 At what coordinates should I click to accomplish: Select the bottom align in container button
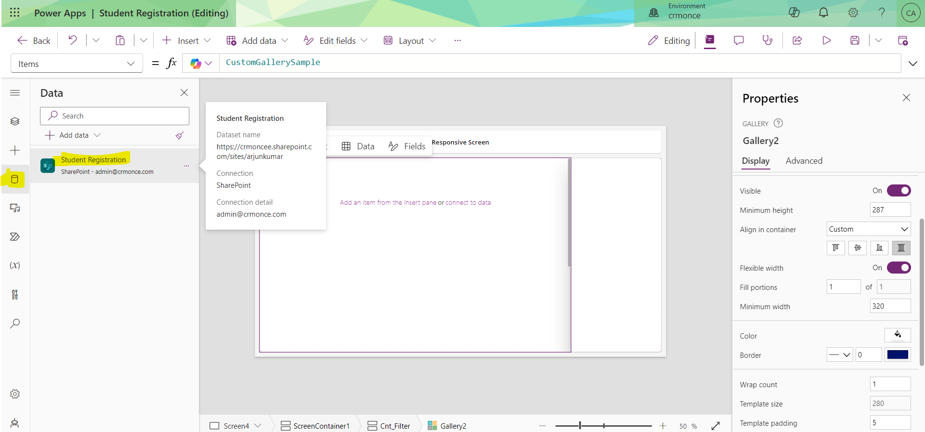[879, 248]
